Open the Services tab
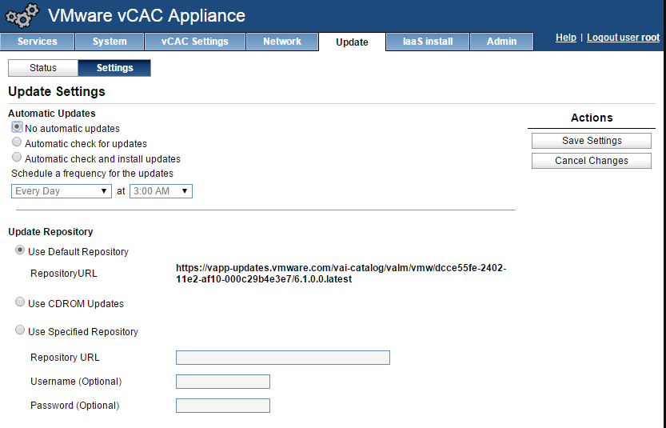The height and width of the screenshot is (428, 666). coord(38,42)
